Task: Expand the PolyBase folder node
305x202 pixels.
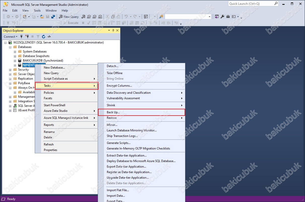Action: (10, 83)
